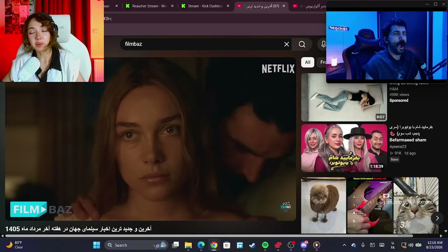Click the magnifier search button beside filmbaz
Screen dimensions: 448x252
[x=302, y=44]
